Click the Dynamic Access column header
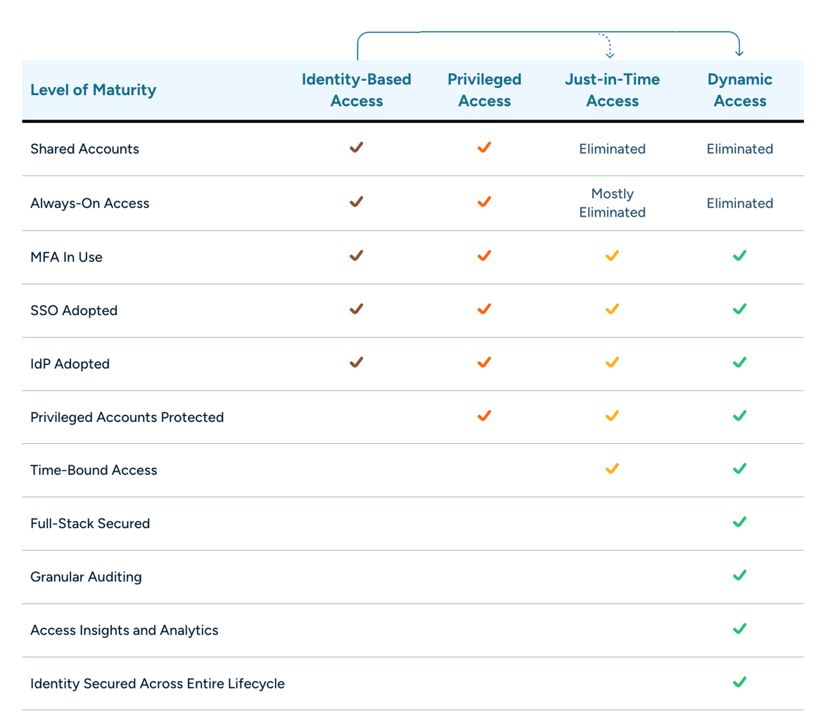Image resolution: width=823 pixels, height=723 pixels. click(x=739, y=90)
